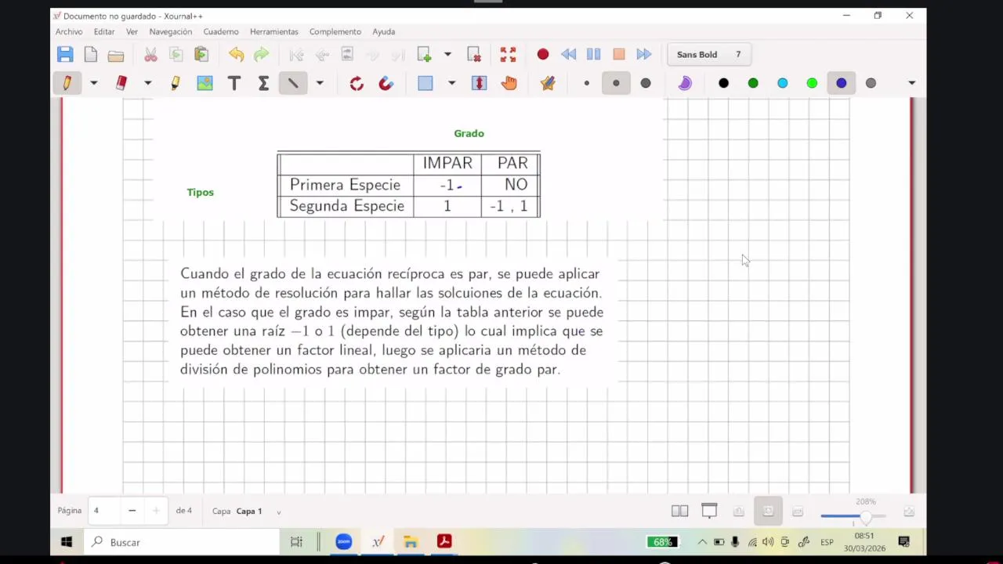Cut the selection with the scissors icon
This screenshot has width=1003, height=564.
pos(150,55)
